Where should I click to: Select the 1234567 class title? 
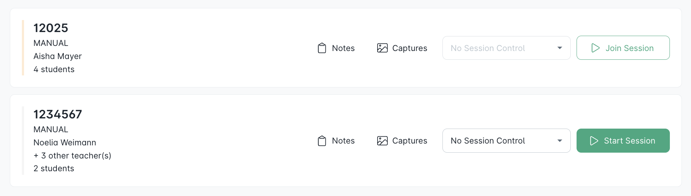click(58, 114)
